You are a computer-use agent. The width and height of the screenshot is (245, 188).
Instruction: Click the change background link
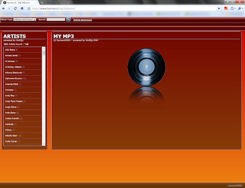pyautogui.click(x=82, y=20)
